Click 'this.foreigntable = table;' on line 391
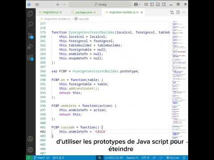Screen dimensions: 214x160 click(x=84, y=84)
